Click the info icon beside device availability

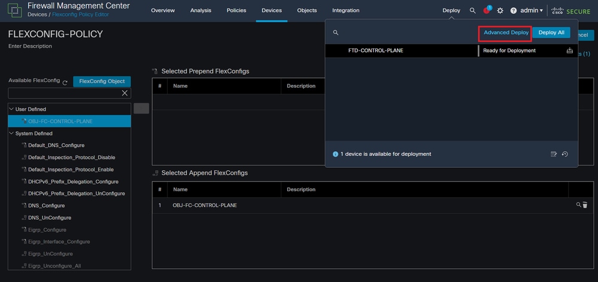tap(335, 154)
